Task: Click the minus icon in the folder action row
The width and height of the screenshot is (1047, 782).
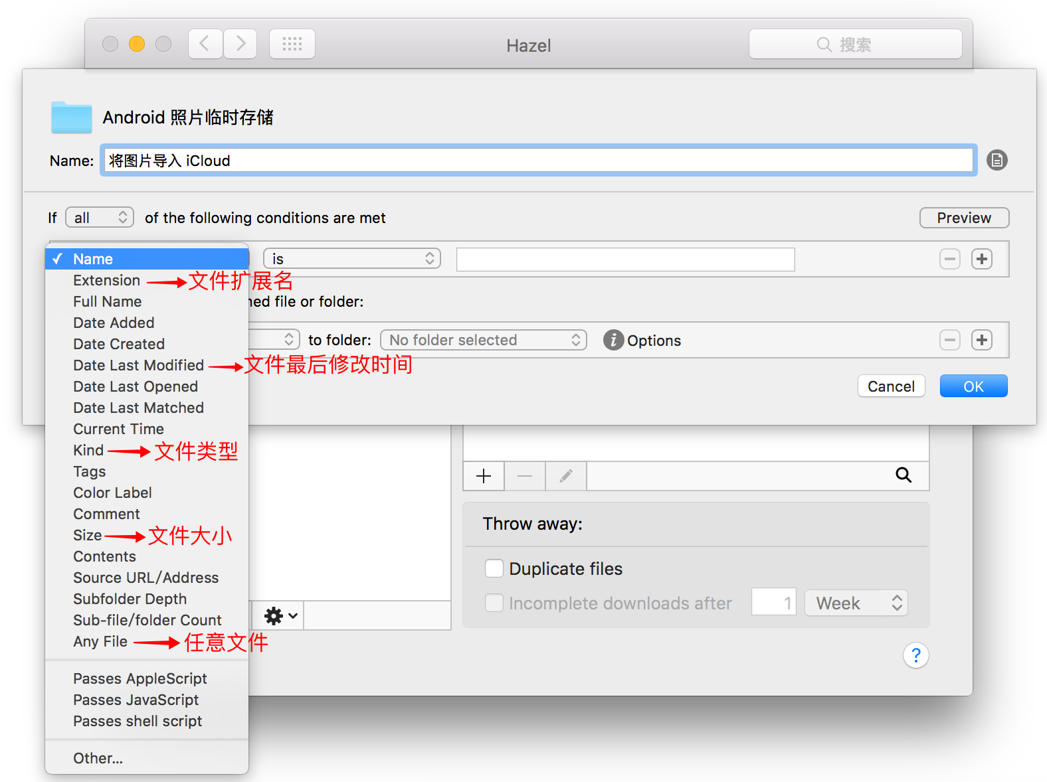Action: (950, 341)
